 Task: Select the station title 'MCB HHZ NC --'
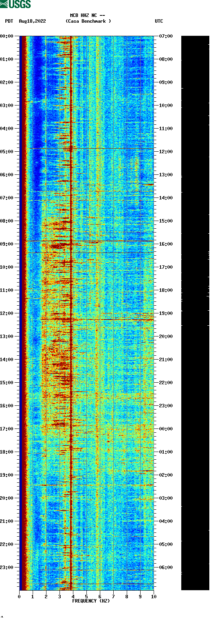[88, 16]
